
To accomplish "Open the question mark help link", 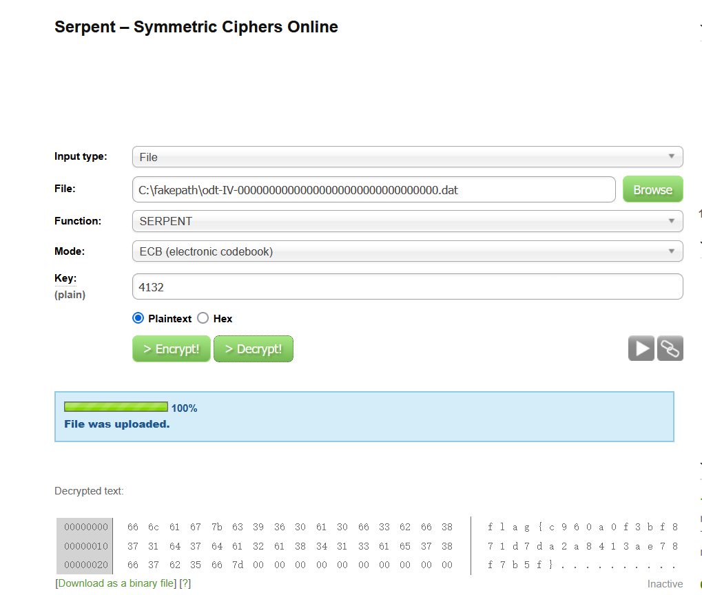I will click(x=185, y=583).
